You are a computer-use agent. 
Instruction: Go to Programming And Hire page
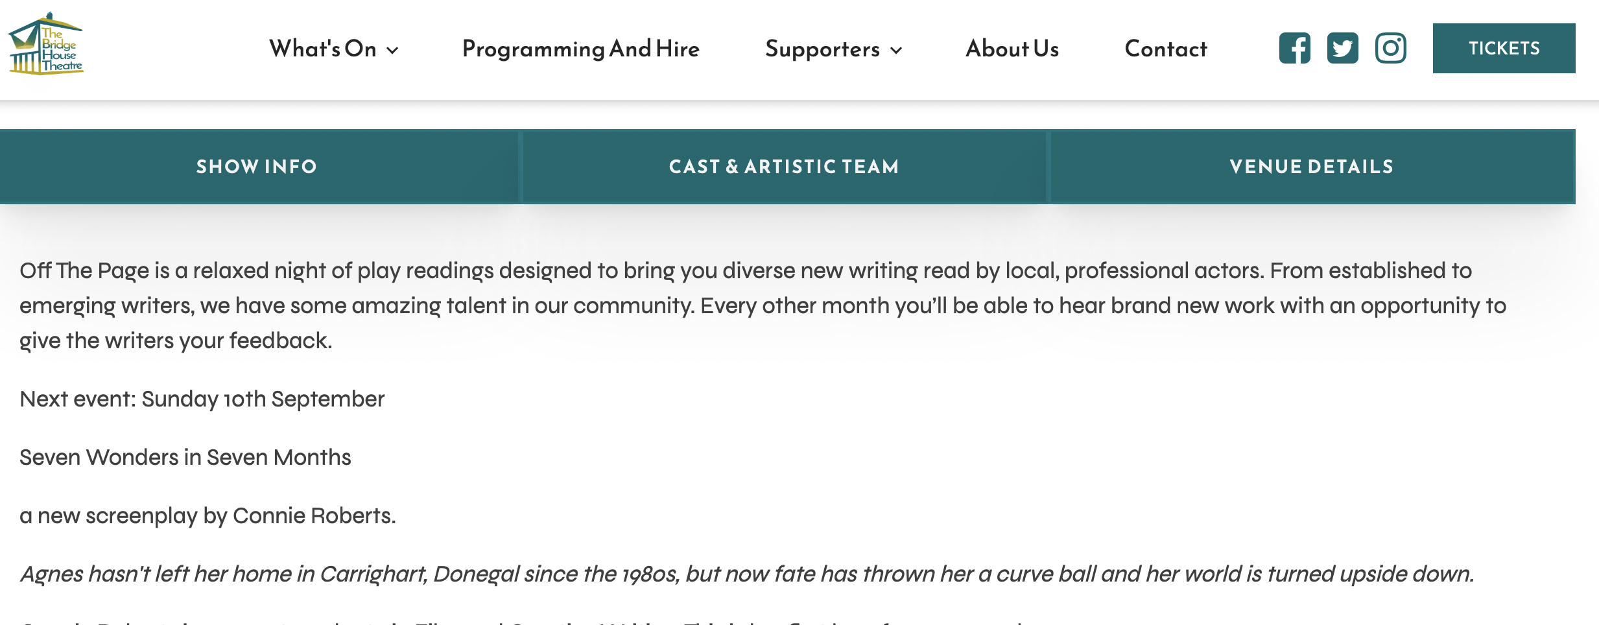[580, 49]
